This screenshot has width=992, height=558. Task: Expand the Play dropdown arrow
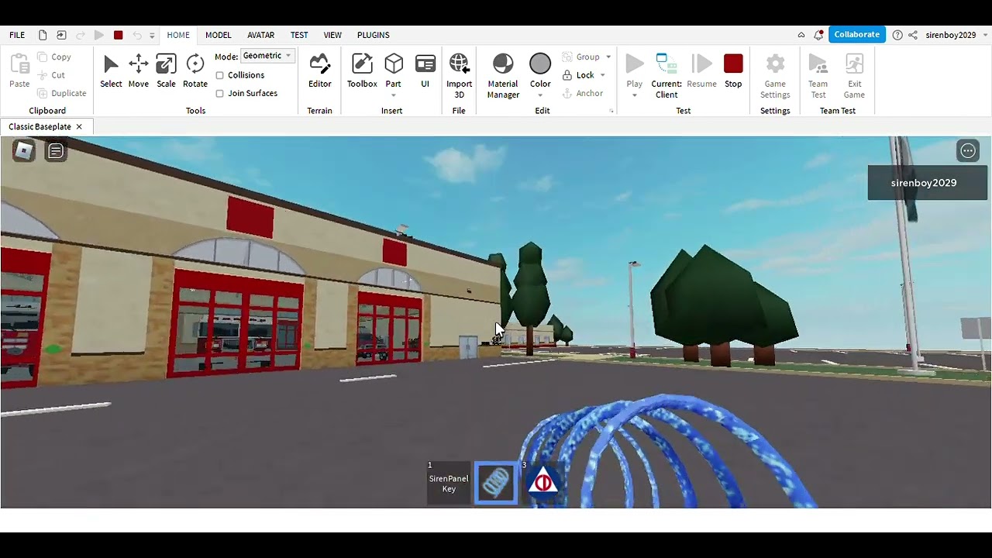point(635,95)
